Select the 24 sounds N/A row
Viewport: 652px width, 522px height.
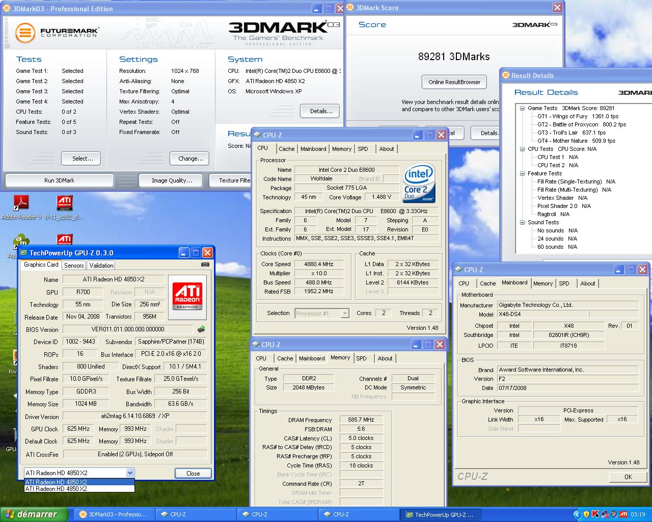point(557,239)
